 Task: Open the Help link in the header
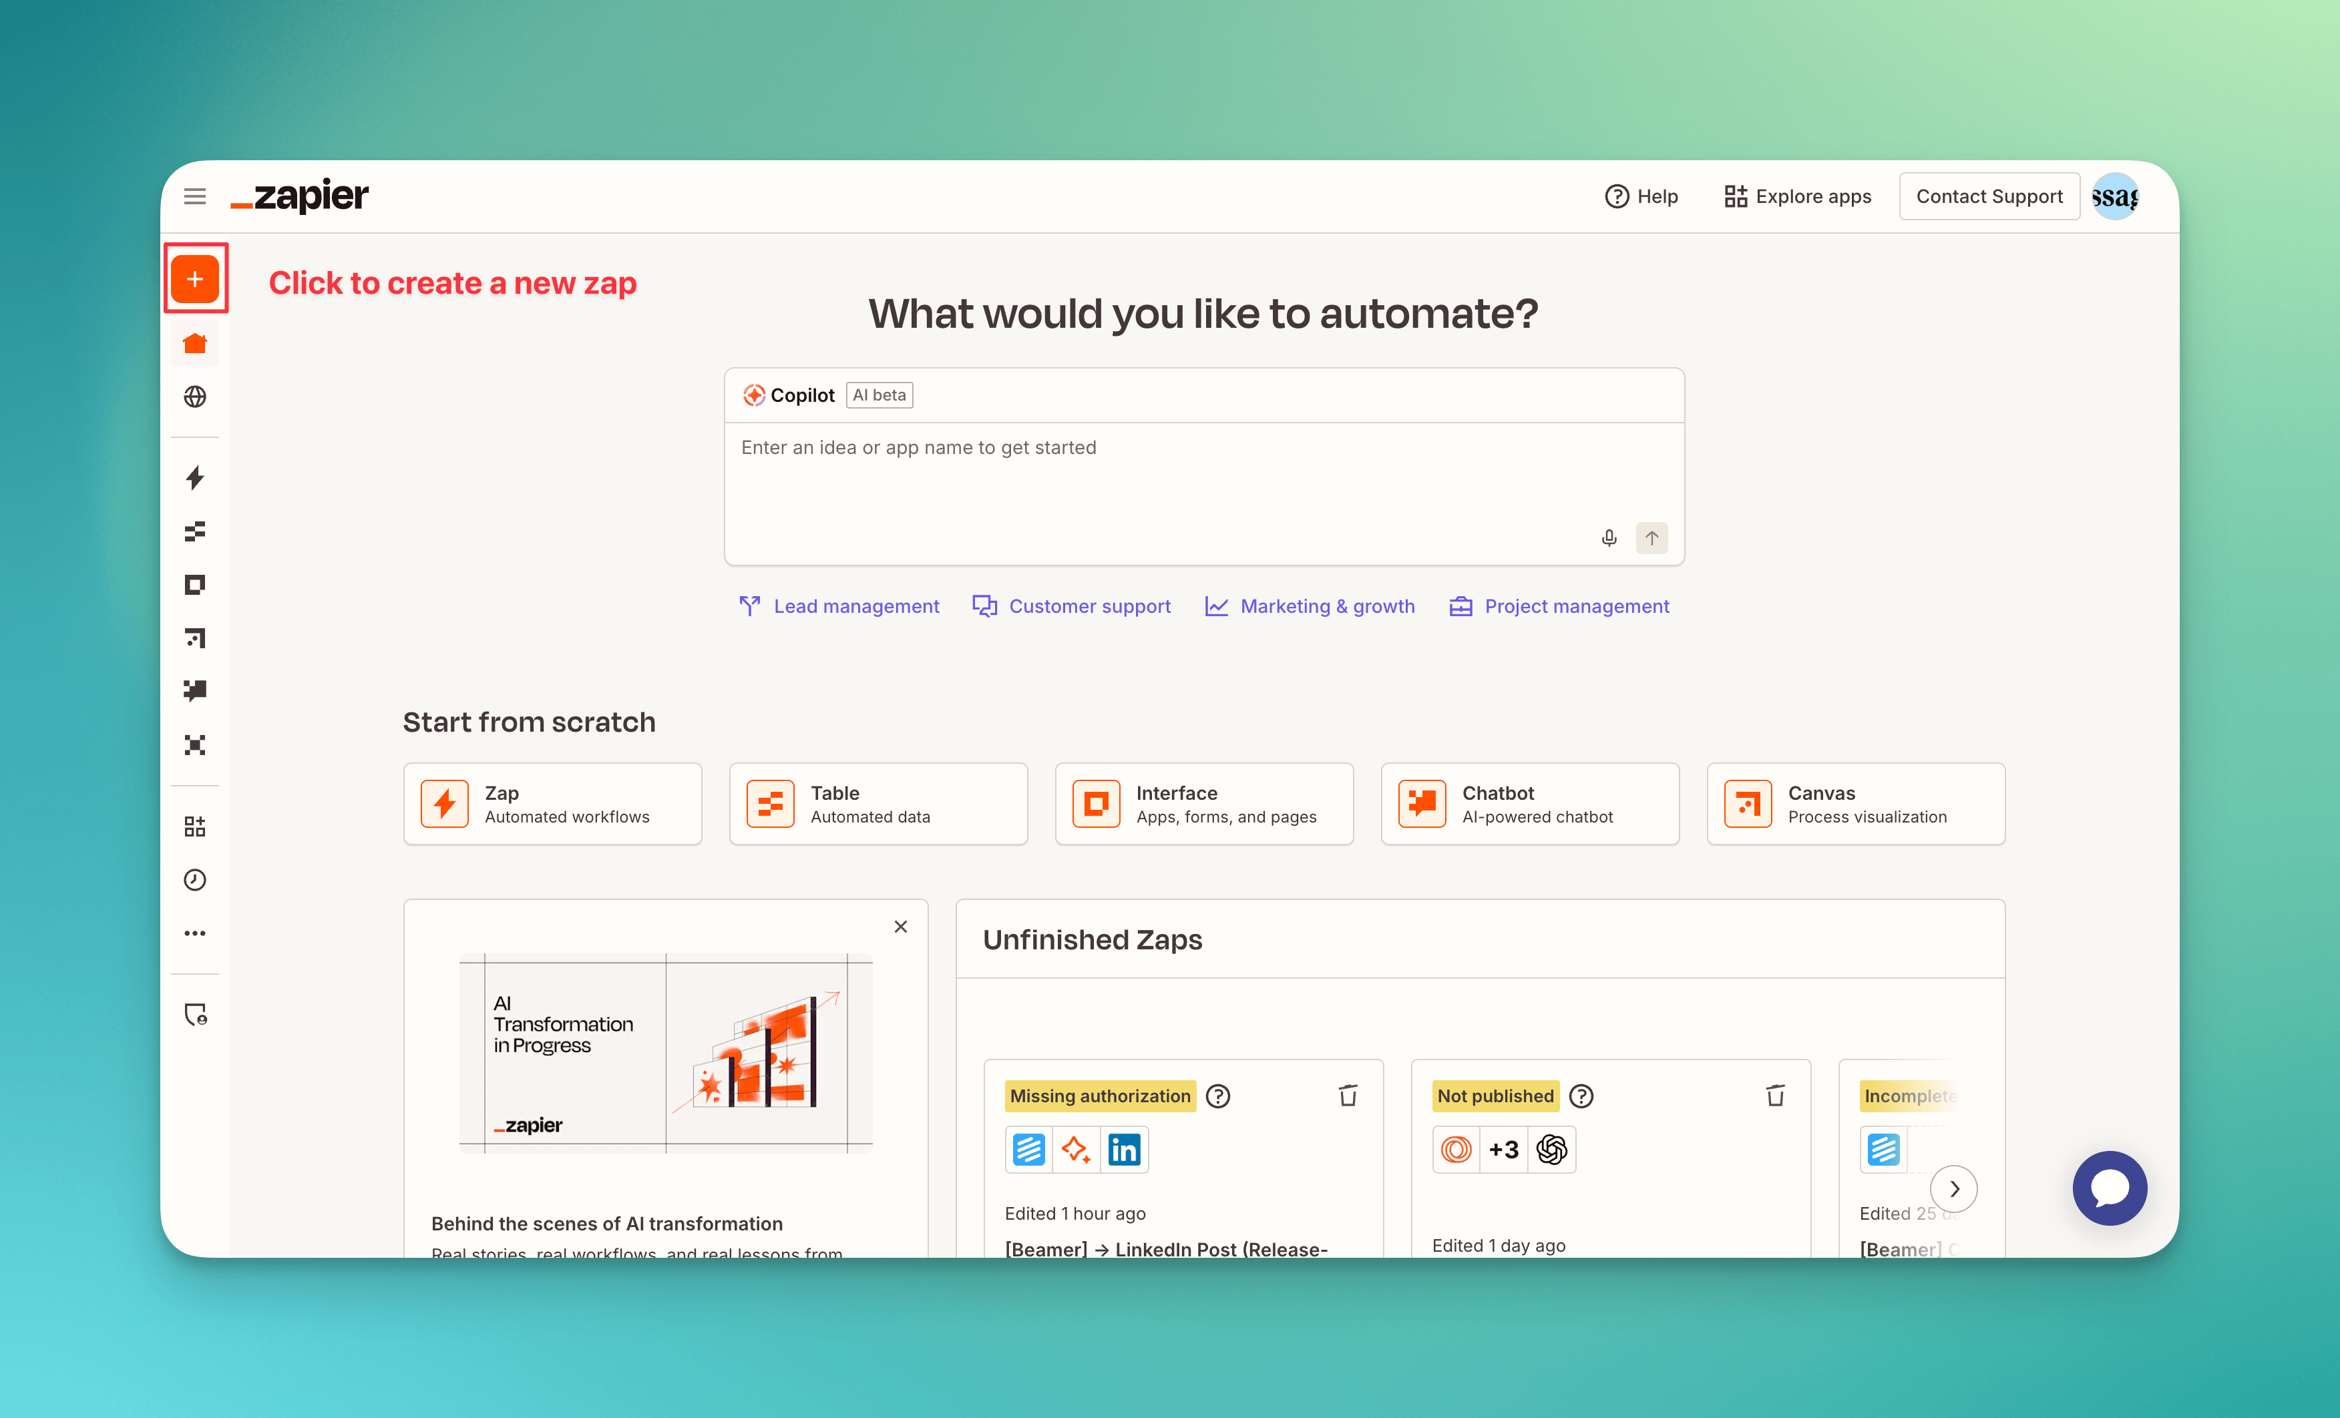(1642, 196)
